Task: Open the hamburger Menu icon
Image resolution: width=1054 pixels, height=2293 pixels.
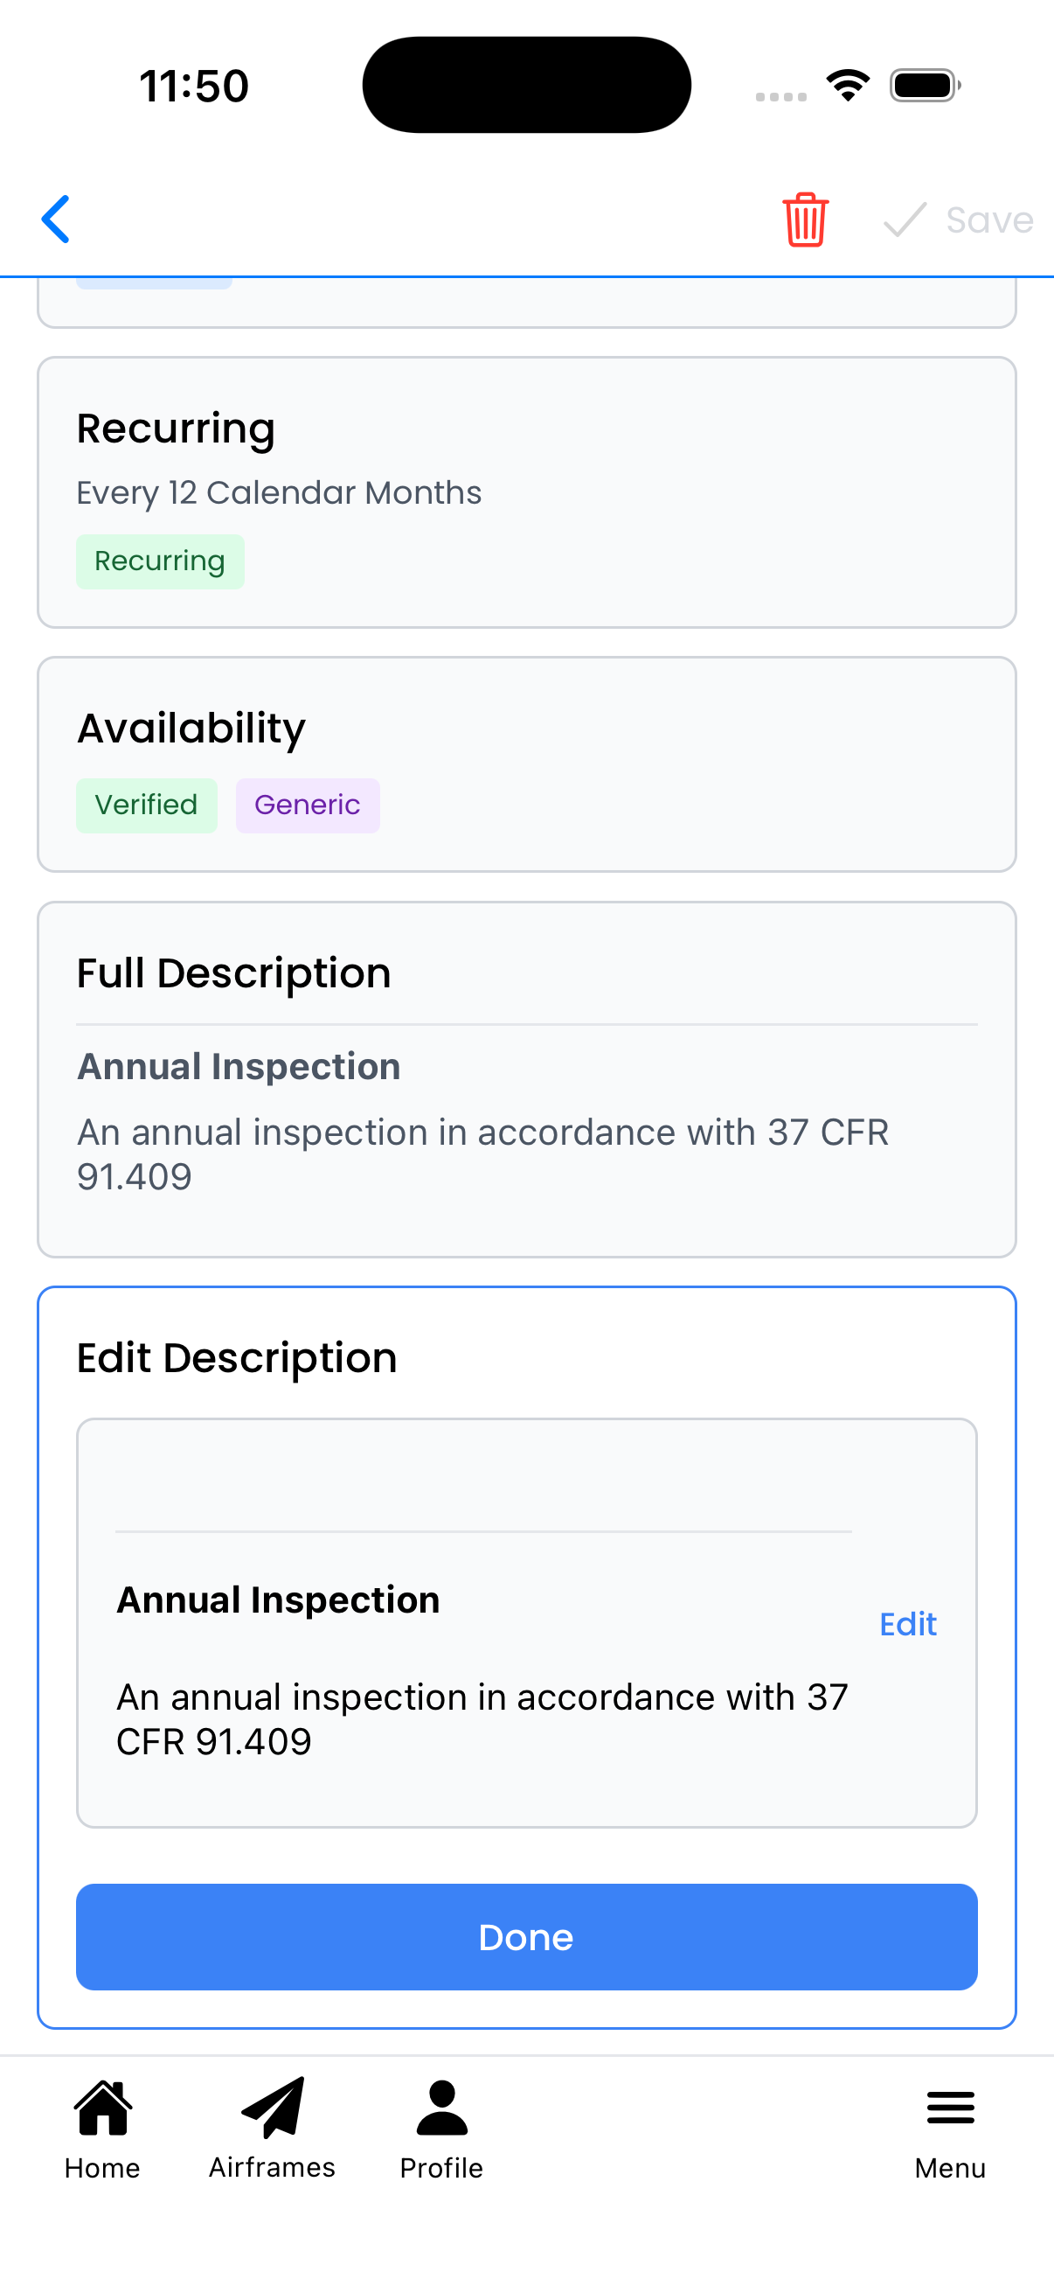Action: click(x=950, y=2108)
